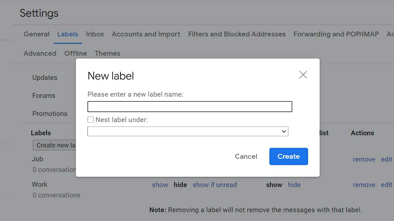Viewport: 394px width, 221px height.
Task: Click the Labels column header
Action: coord(41,133)
